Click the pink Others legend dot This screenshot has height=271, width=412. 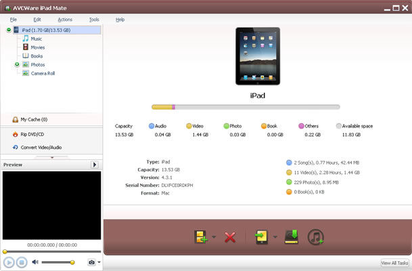pos(301,126)
